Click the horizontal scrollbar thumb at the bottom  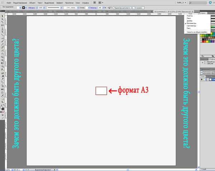(x=128, y=170)
